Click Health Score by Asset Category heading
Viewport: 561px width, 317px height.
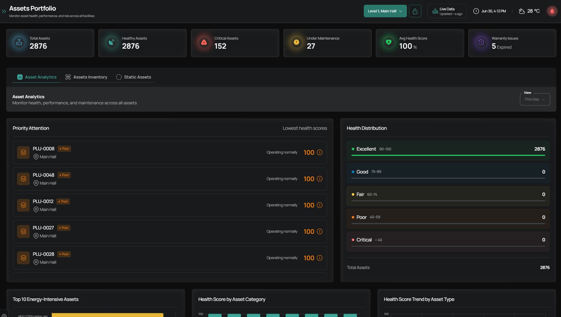coord(232,300)
